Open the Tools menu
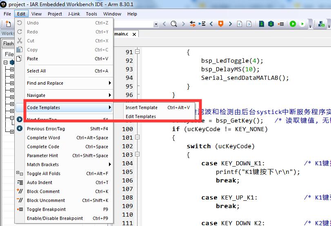The height and width of the screenshot is (226, 331). coord(91,14)
